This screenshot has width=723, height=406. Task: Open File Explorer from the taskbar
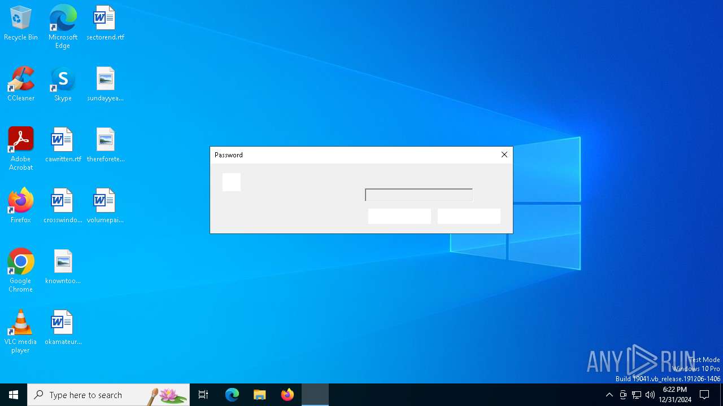[260, 395]
